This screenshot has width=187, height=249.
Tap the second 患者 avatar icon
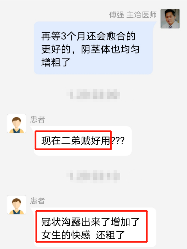(17, 205)
